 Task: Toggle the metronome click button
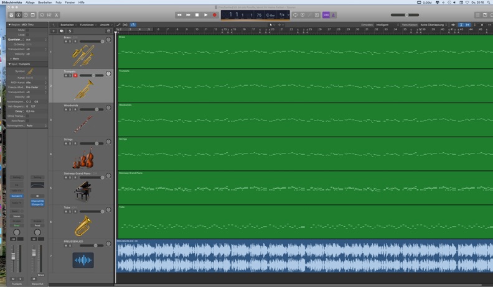pyautogui.click(x=333, y=15)
